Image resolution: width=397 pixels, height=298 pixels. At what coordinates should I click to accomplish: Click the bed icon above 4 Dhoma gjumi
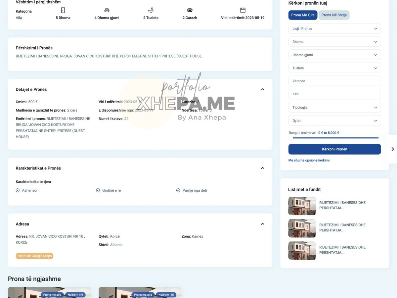point(107,10)
